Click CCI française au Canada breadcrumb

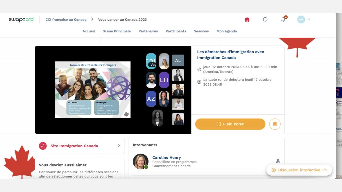(66, 20)
